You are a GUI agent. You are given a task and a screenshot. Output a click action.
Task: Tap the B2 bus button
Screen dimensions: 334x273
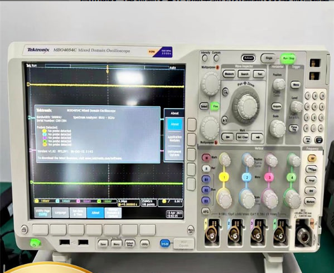[x=206, y=190]
